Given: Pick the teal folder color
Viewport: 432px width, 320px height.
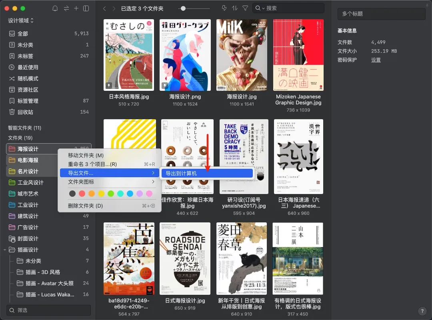Looking at the screenshot, I should click(120, 194).
